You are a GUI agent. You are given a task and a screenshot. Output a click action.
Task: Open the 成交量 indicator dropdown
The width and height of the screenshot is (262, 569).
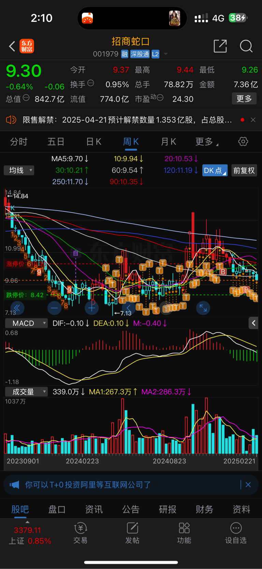(26, 392)
